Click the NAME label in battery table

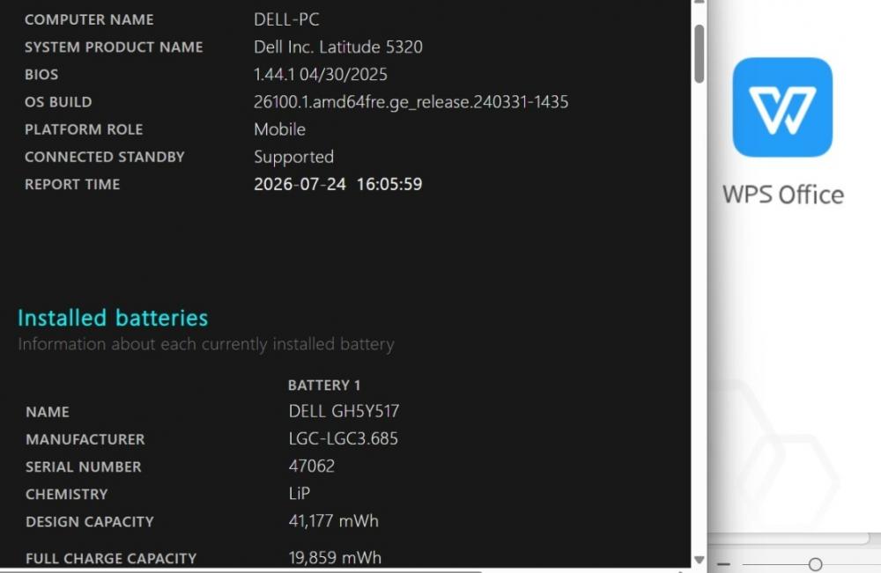point(48,412)
